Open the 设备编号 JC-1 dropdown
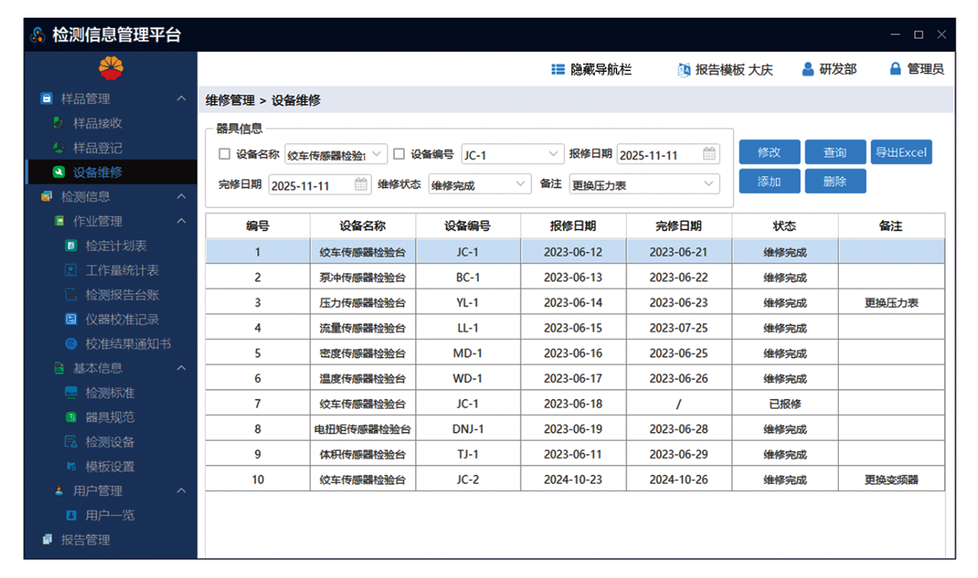The height and width of the screenshot is (578, 978). [x=554, y=154]
